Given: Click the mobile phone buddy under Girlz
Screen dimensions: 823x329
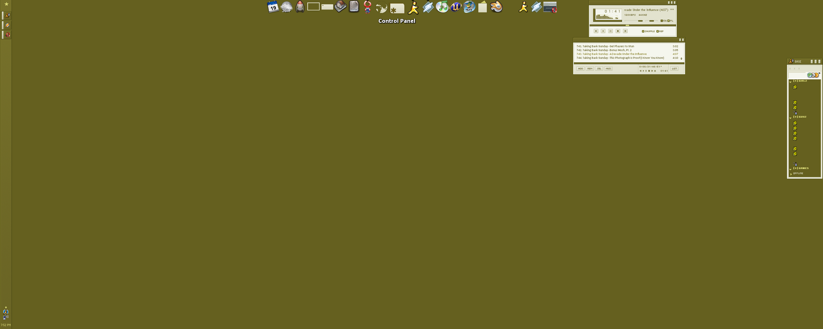Looking at the screenshot, I should tap(795, 113).
